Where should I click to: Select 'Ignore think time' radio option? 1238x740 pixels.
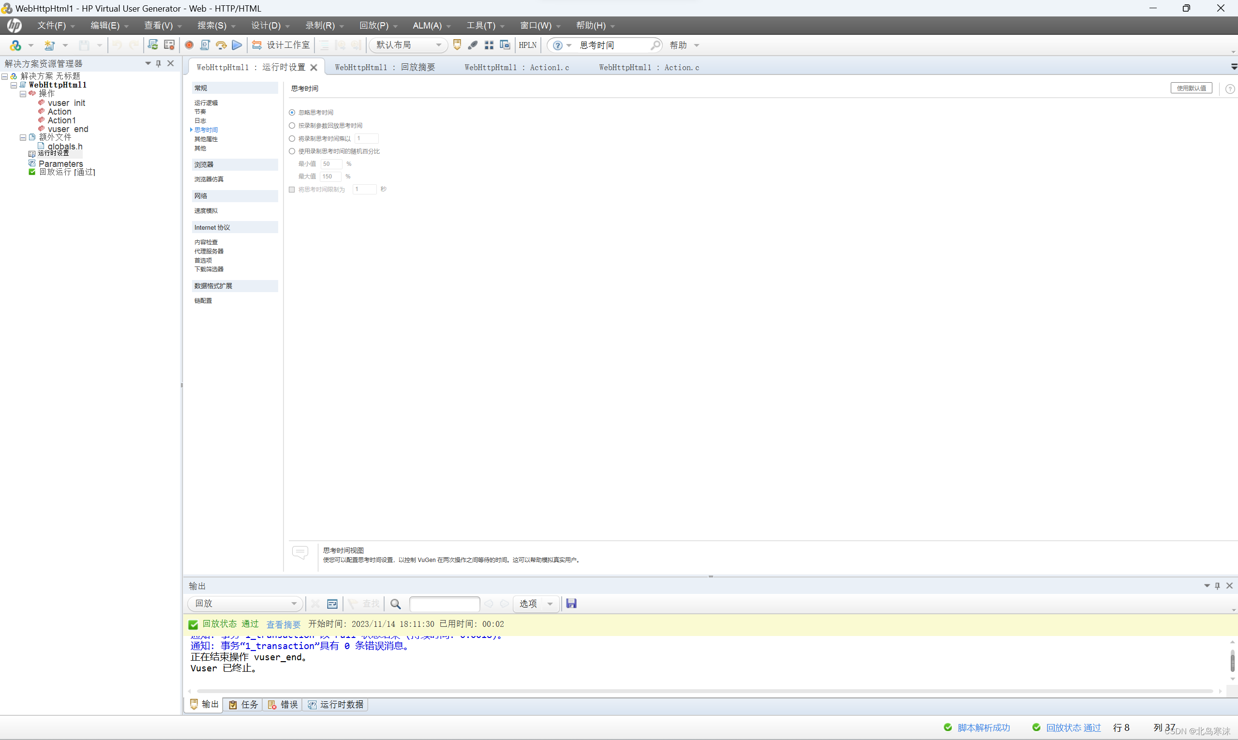[292, 113]
